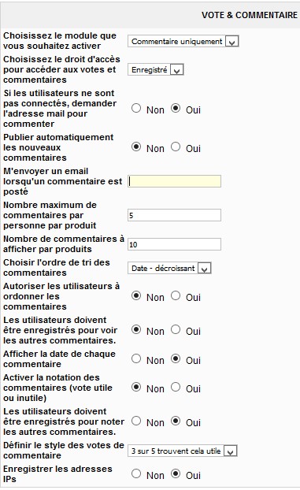Open the 'Date - décroissant' sort order dropdown
The width and height of the screenshot is (300, 490).
[169, 268]
